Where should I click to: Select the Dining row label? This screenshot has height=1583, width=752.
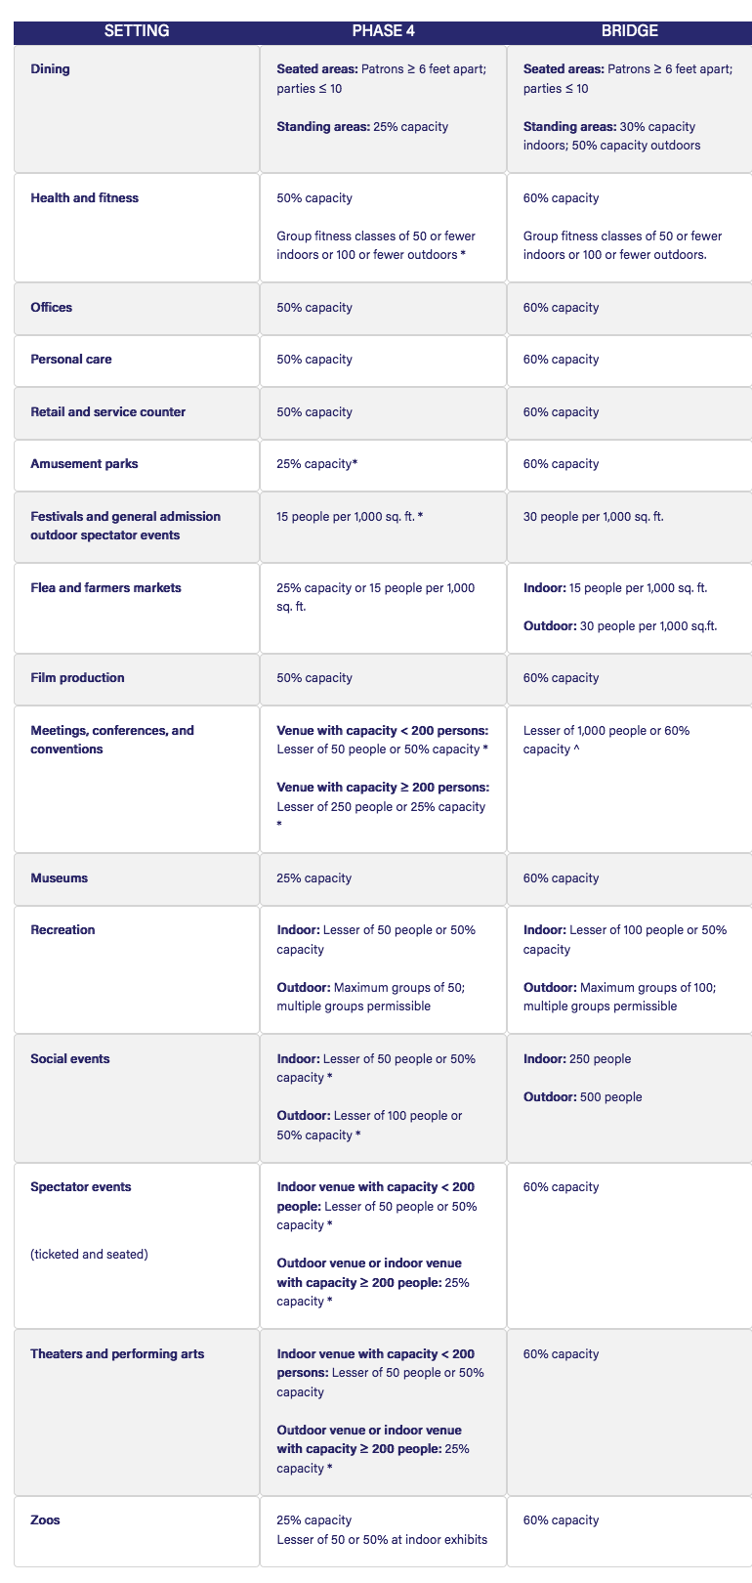click(x=50, y=69)
